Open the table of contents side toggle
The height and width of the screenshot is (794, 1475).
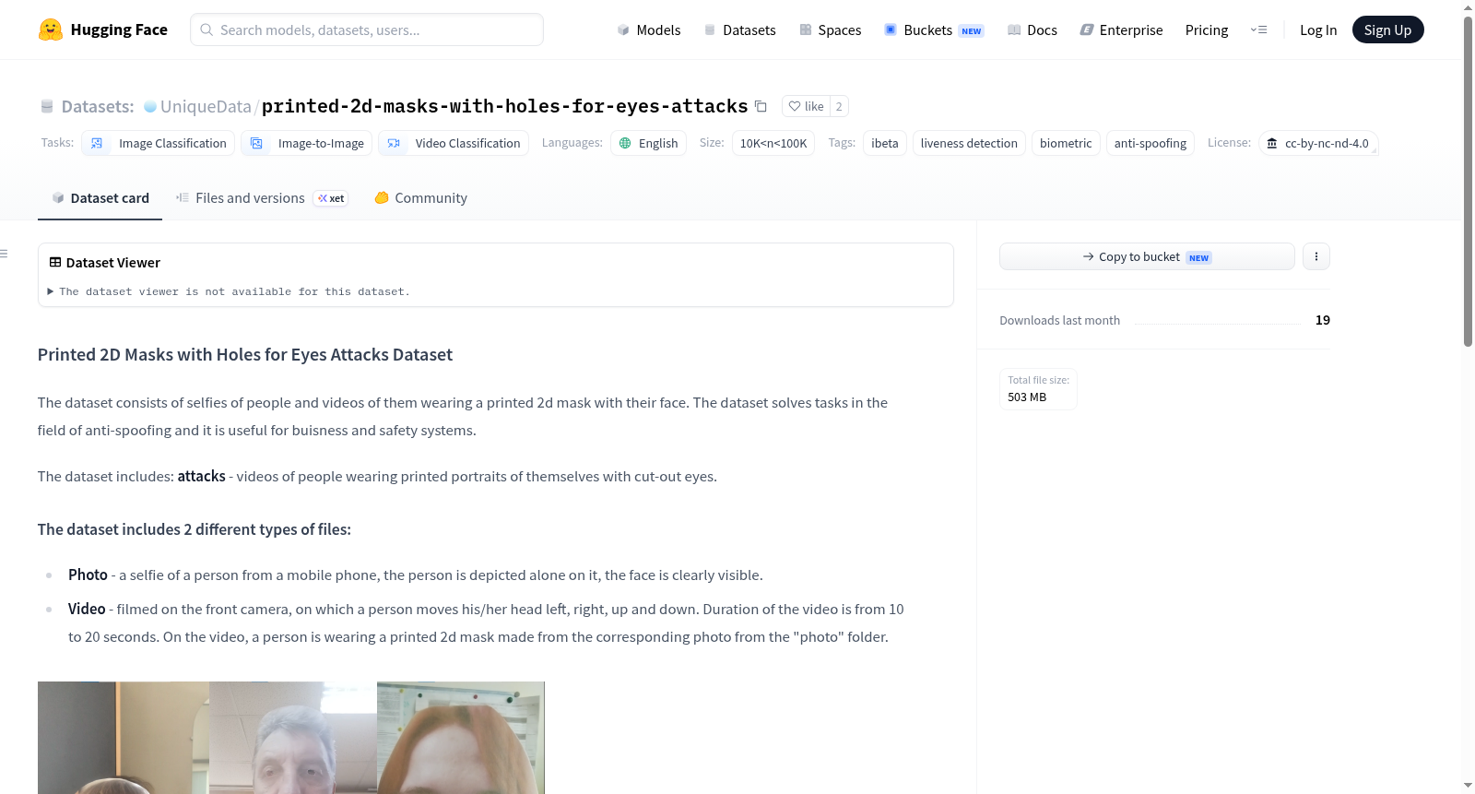pyautogui.click(x=5, y=254)
